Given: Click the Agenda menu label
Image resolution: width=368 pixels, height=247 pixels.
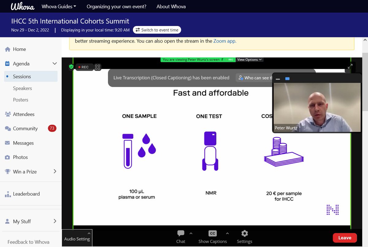Looking at the screenshot, I should coord(21,64).
